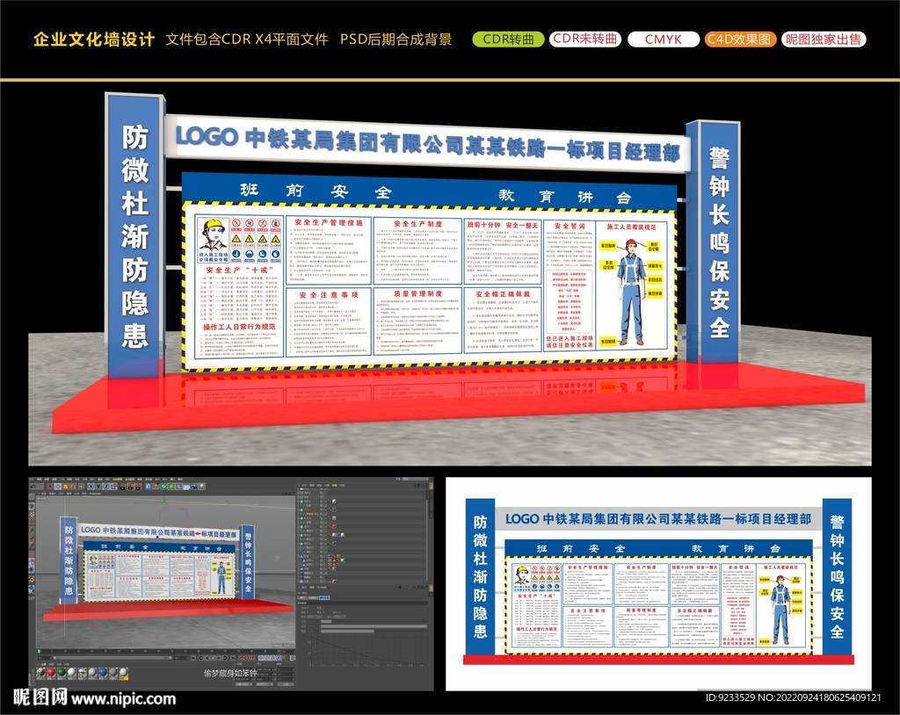The image size is (900, 715).
Task: Select the blue material ball
Action: coord(104,673)
